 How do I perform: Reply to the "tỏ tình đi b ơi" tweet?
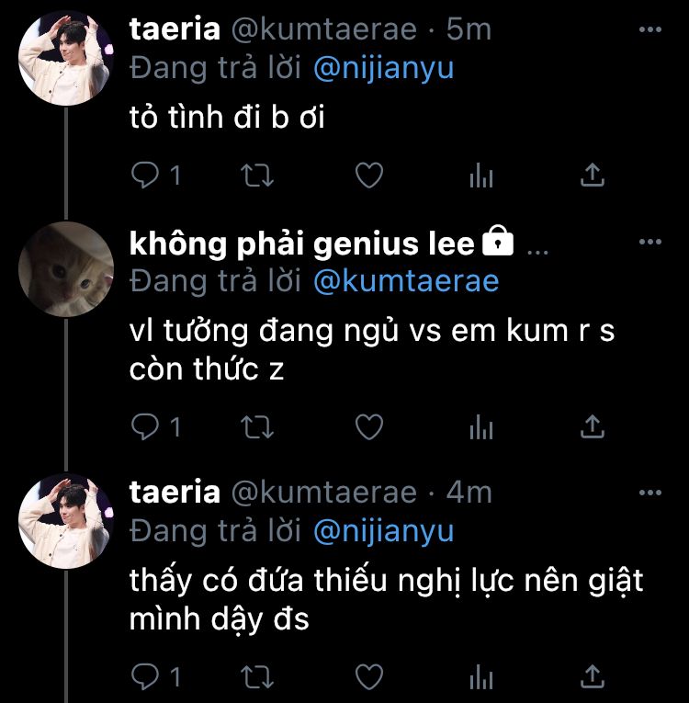click(x=145, y=175)
